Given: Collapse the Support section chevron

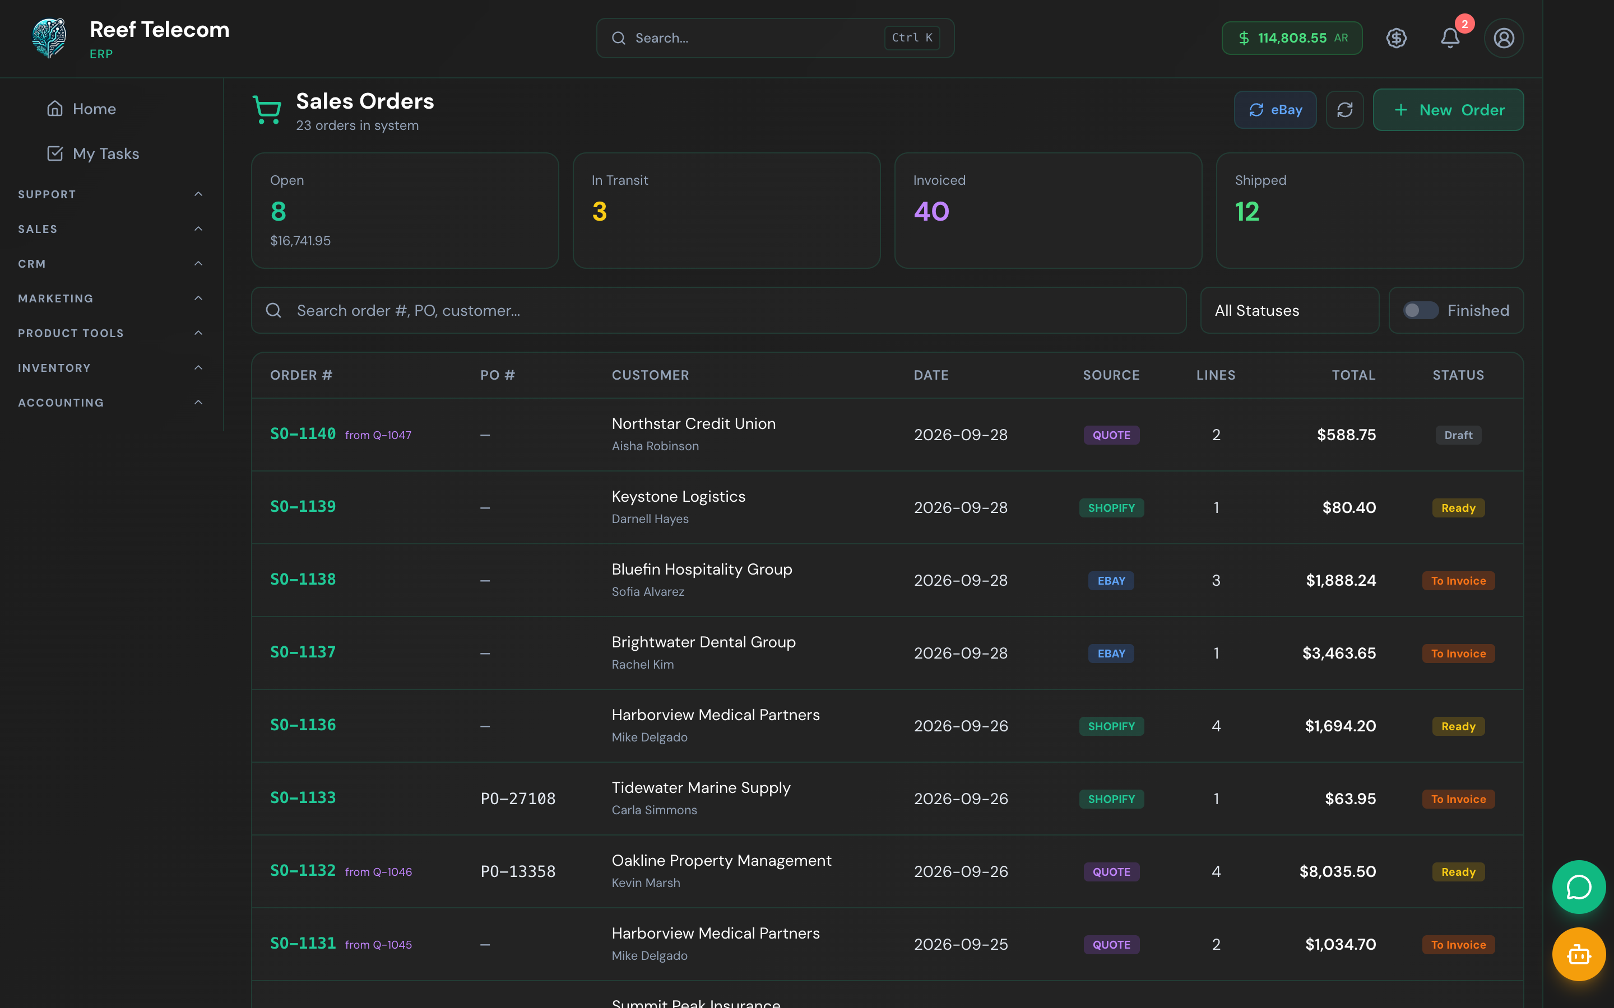Looking at the screenshot, I should click(198, 194).
